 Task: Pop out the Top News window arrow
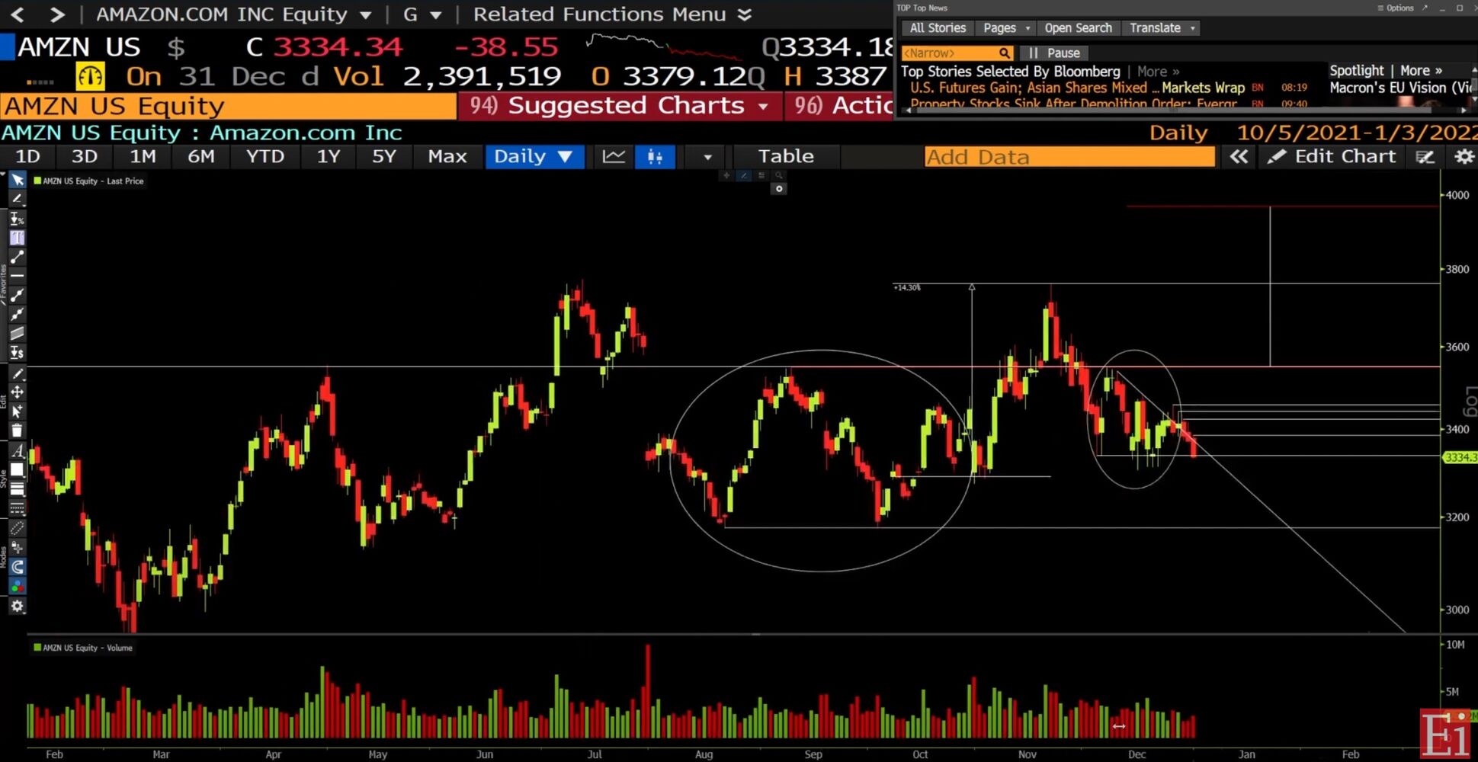tap(1425, 8)
